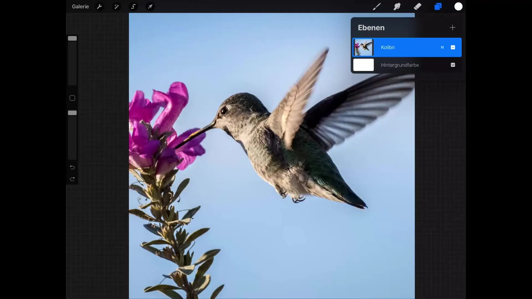The image size is (532, 299).
Task: Open the Hintergrundfarbe background color swatch
Action: point(364,65)
